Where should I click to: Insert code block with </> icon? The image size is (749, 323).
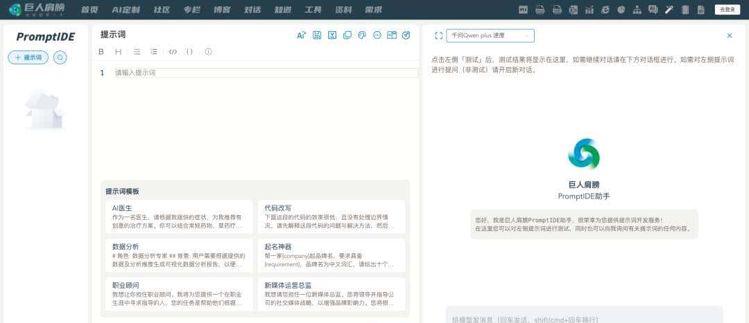coord(173,52)
